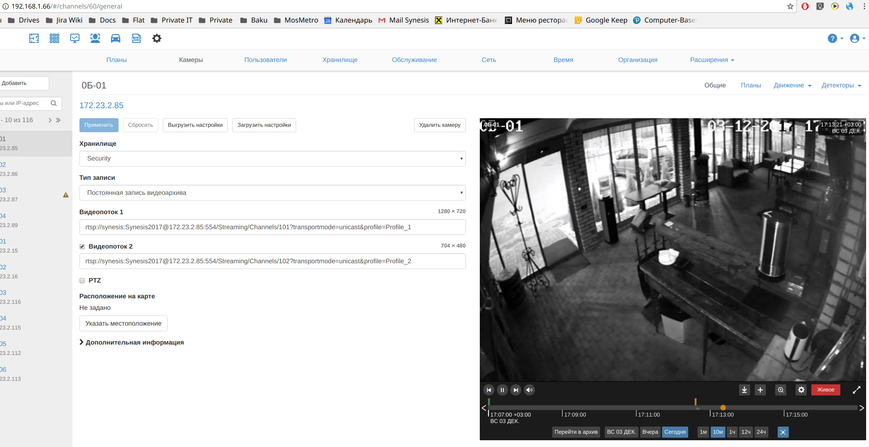Click the warning icon beside 23.2.87
The width and height of the screenshot is (869, 447).
[66, 195]
